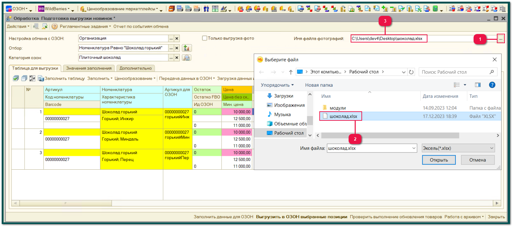513x227 pixels.
Task: Click the filter settings icon beside Отбор field
Action: pos(187,48)
